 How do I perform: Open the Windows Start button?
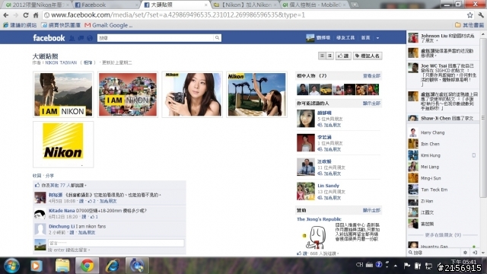pos(11,266)
